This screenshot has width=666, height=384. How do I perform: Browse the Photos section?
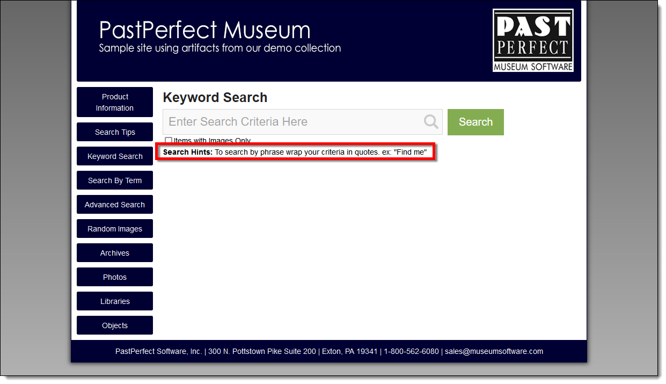[115, 277]
